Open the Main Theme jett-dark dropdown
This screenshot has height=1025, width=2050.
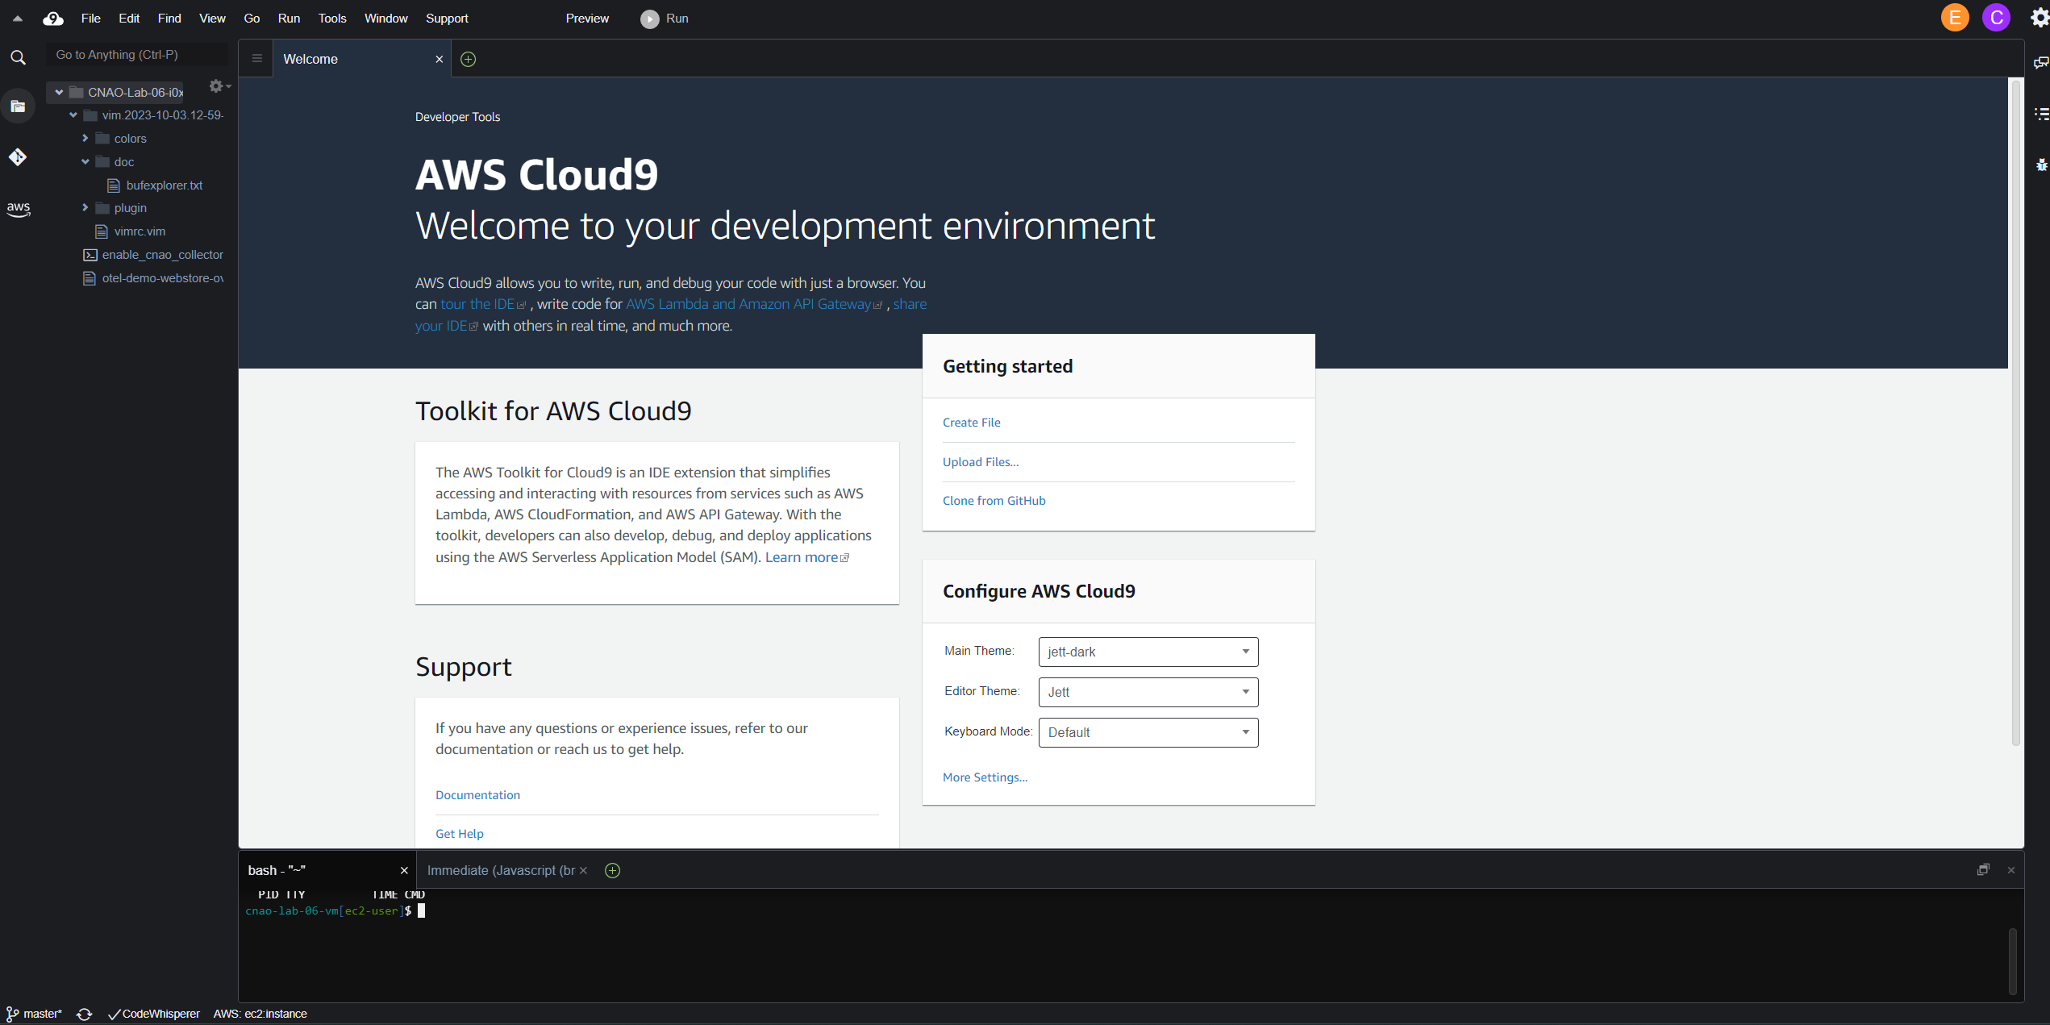coord(1148,652)
